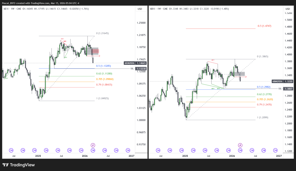Click the lightning bolt icon on the right chart
Screen dimensions: 296x171
pos(240,145)
